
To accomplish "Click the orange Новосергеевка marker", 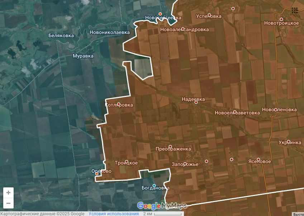I will tap(160, 14).
